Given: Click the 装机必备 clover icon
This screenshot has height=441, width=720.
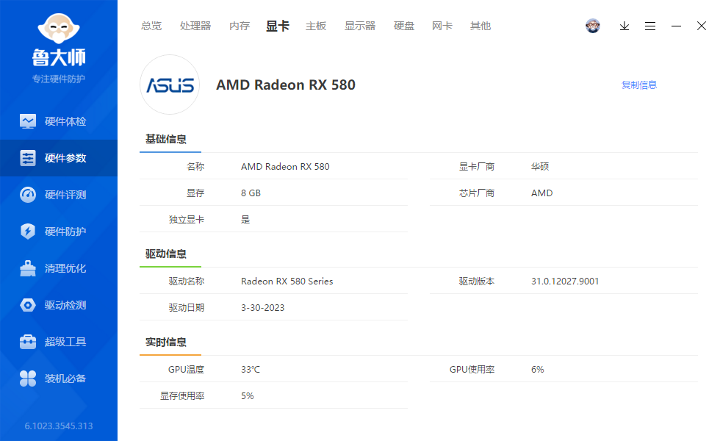Looking at the screenshot, I should pos(28,379).
